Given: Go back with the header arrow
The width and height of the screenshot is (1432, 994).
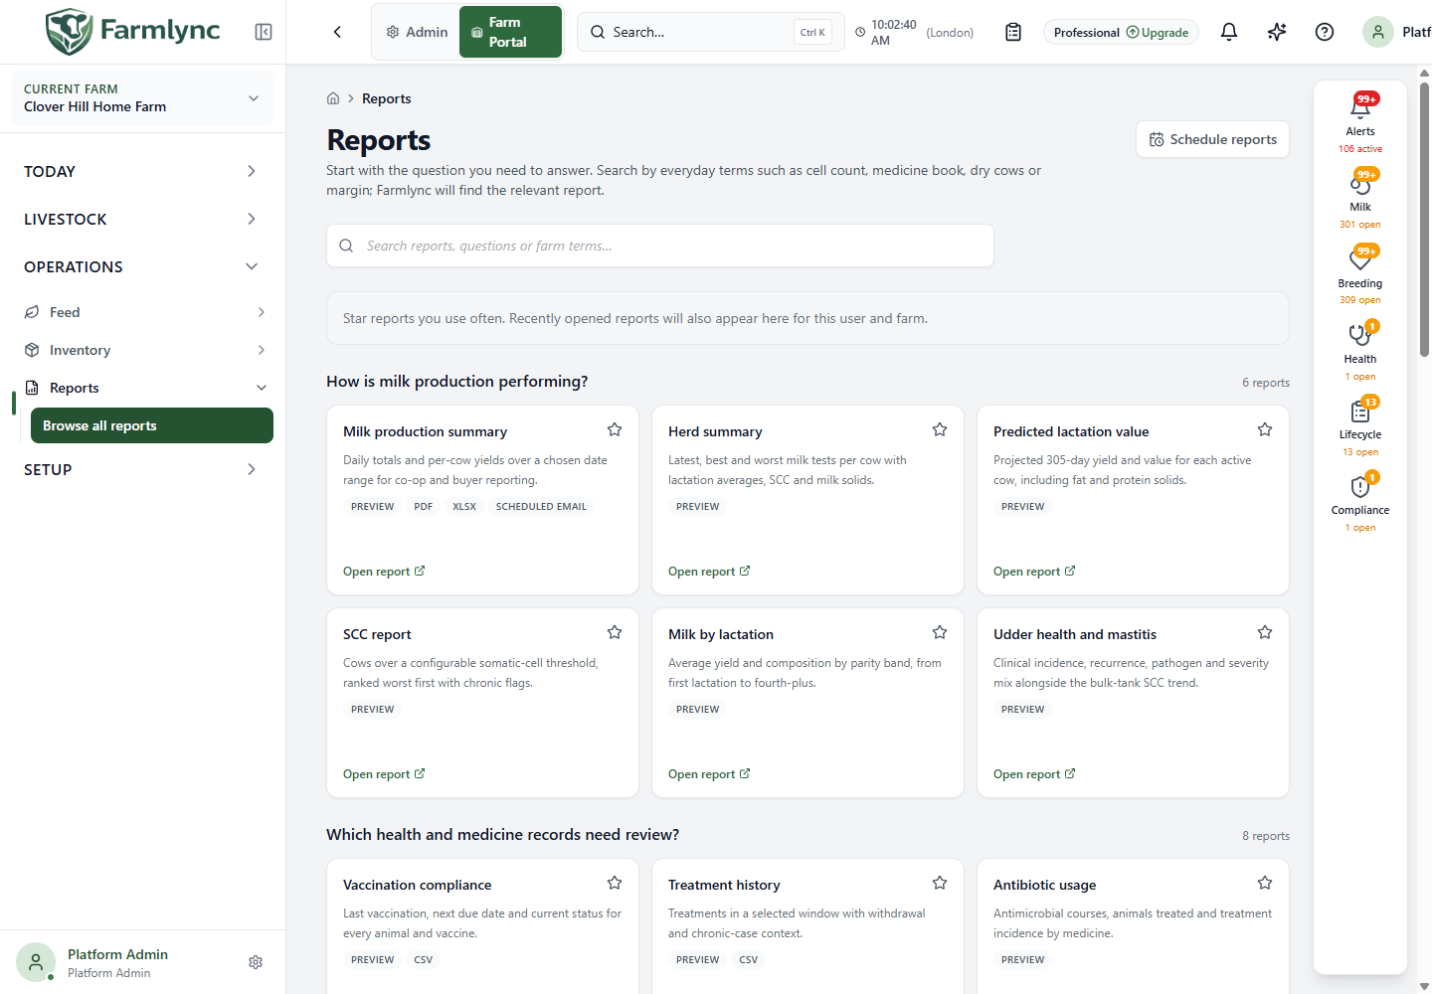Looking at the screenshot, I should point(337,32).
